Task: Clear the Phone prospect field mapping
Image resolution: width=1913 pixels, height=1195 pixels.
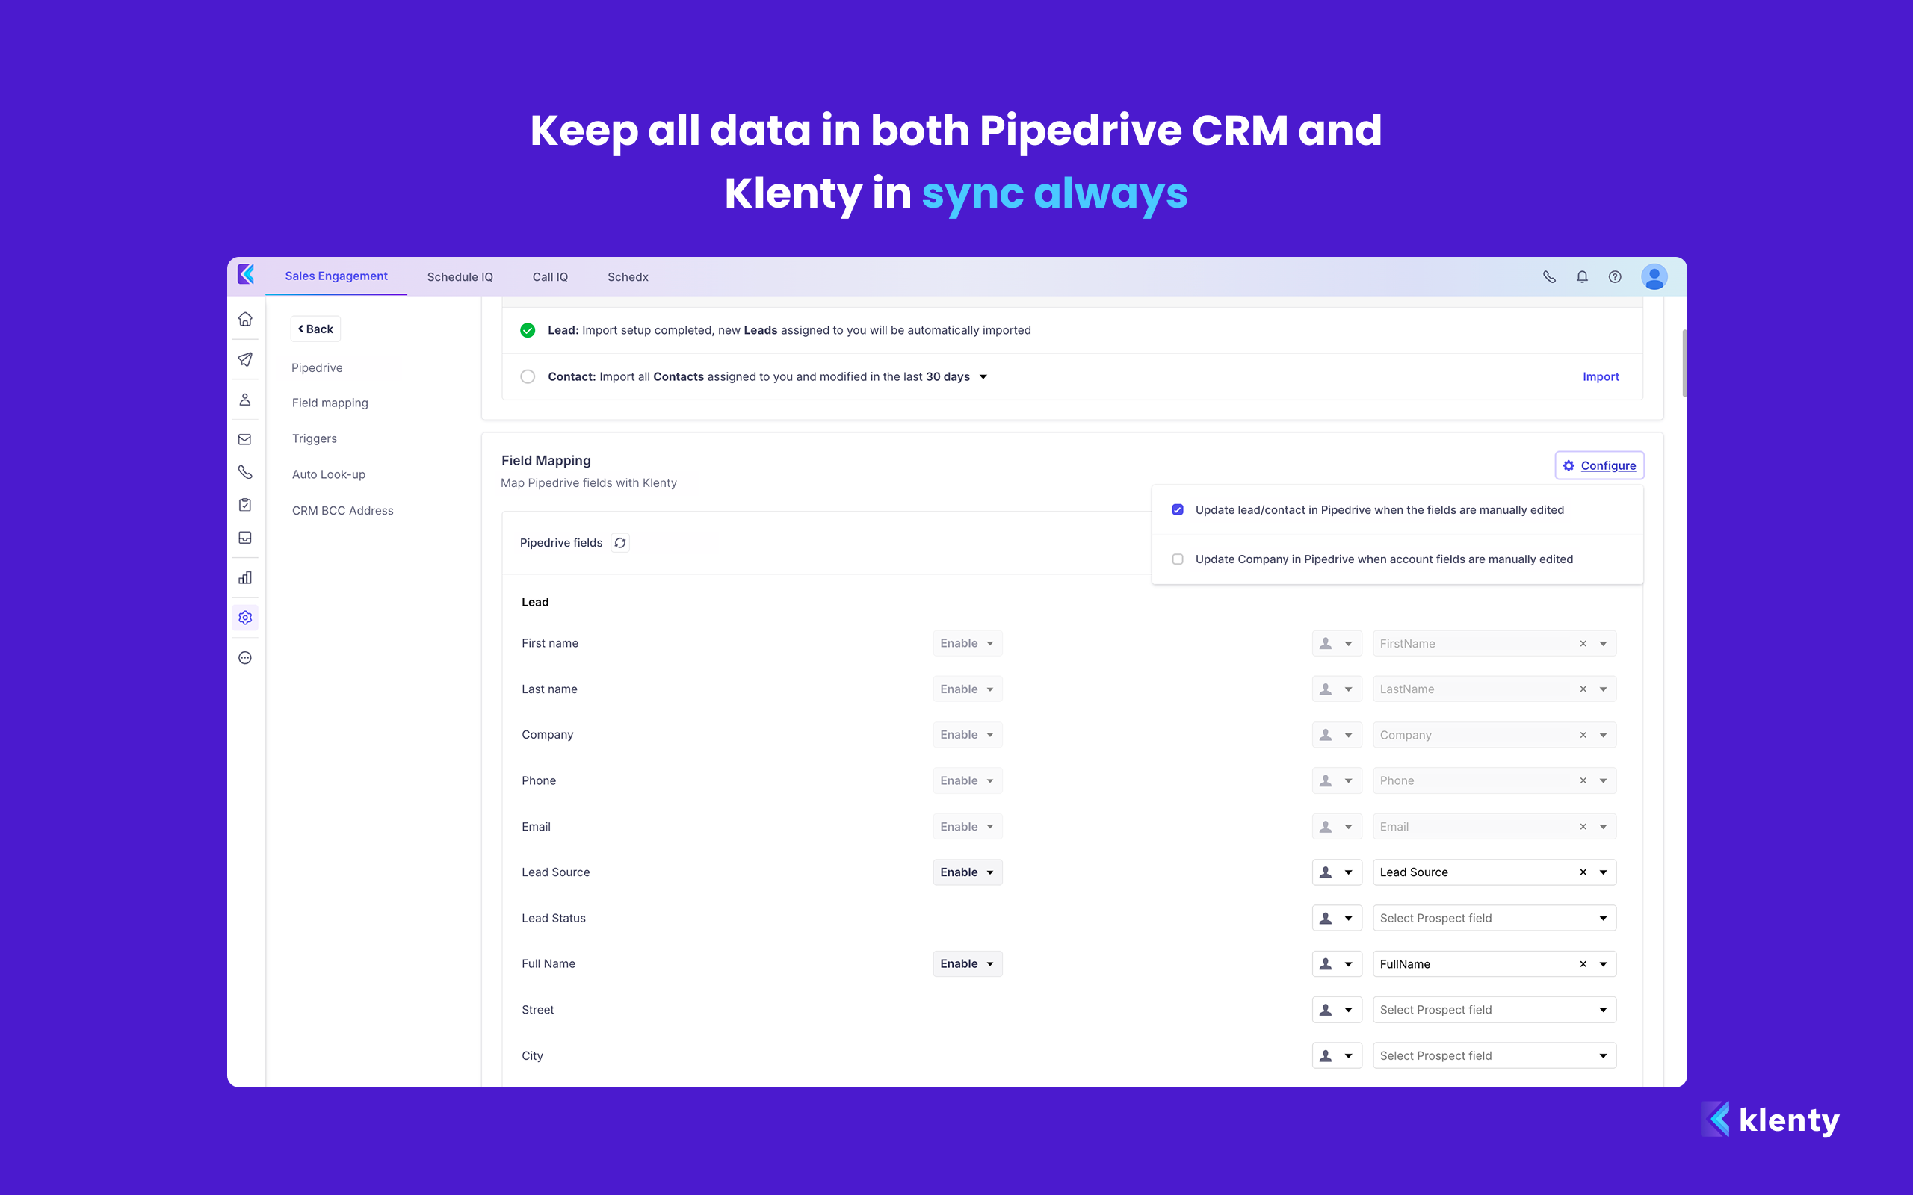Action: [x=1583, y=781]
